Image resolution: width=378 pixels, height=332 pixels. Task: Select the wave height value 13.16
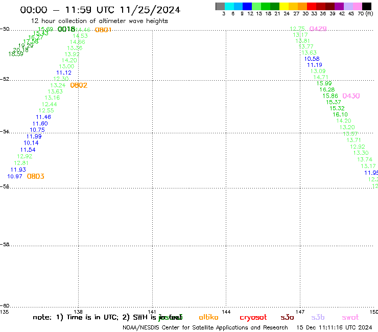pyautogui.click(x=52, y=98)
